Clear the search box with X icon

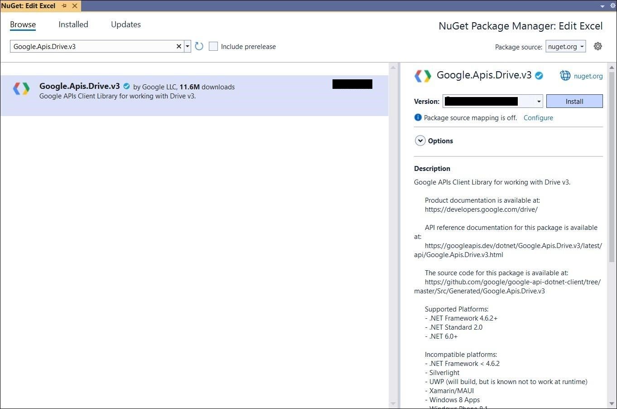point(178,46)
